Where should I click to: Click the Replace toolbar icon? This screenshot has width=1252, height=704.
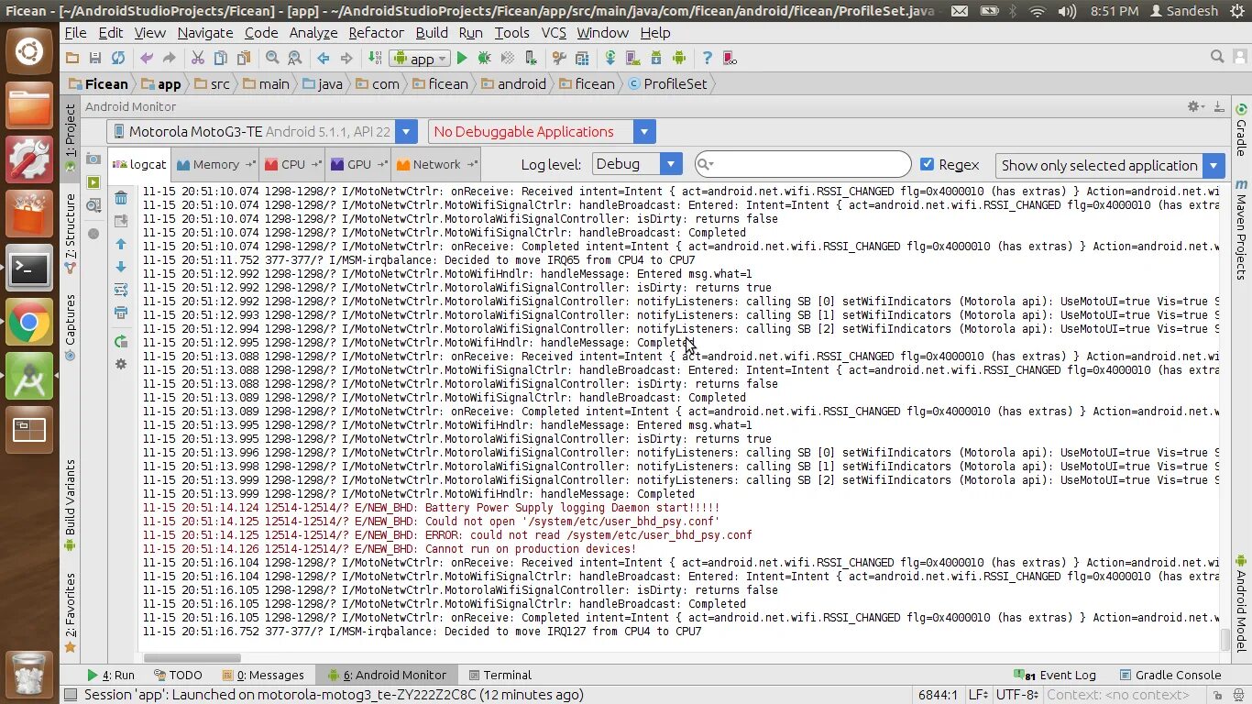click(294, 58)
